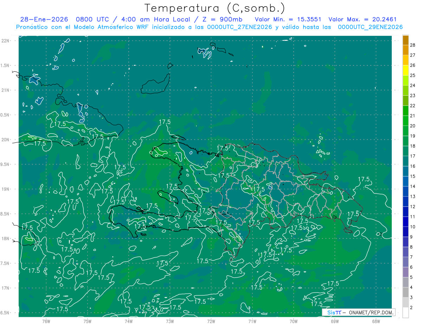Click legend scale number 10
422x326 pixels.
coord(413,227)
